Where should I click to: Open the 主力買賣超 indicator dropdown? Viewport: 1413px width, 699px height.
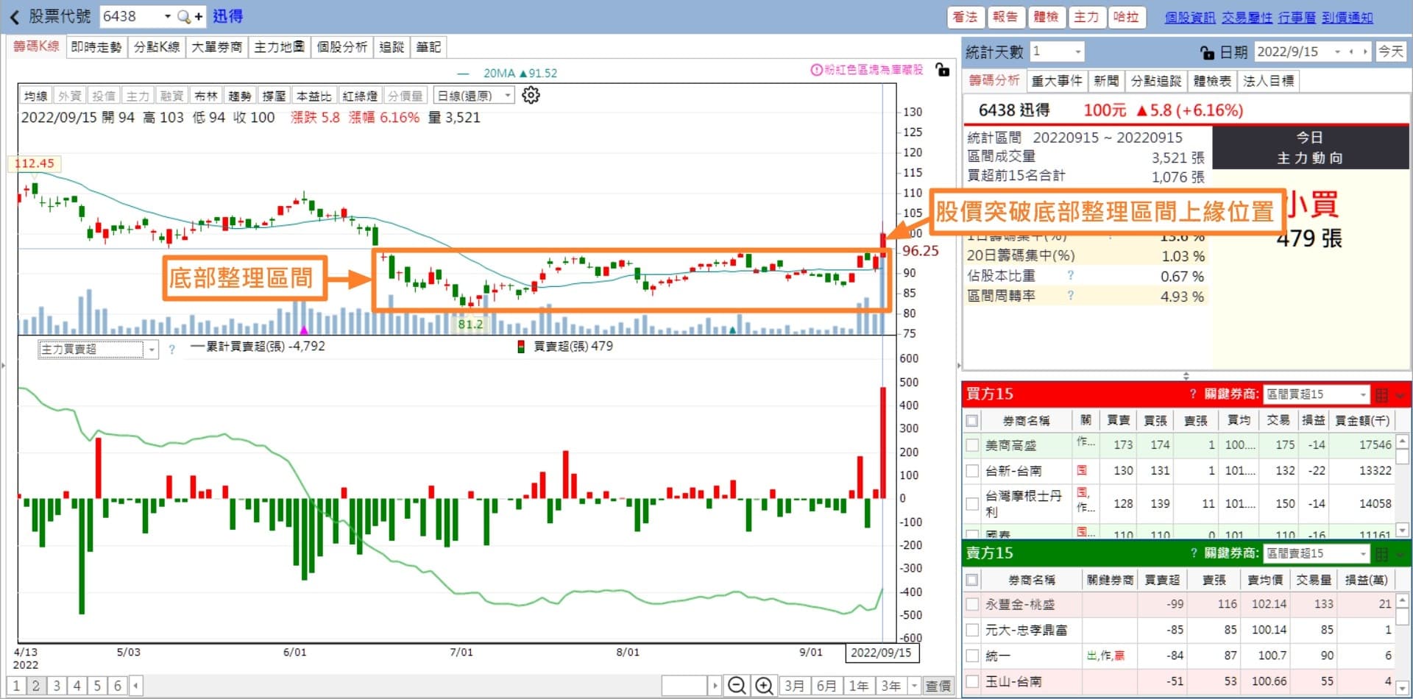pos(152,349)
